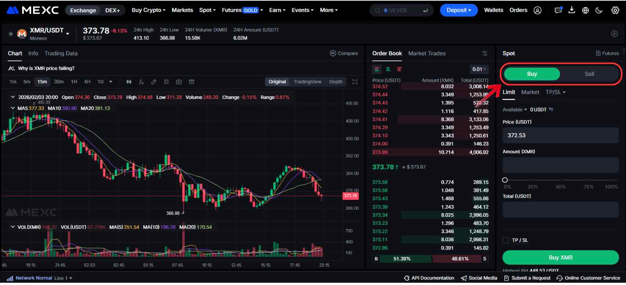
Task: Click the search magnifier icon
Action: click(378, 11)
